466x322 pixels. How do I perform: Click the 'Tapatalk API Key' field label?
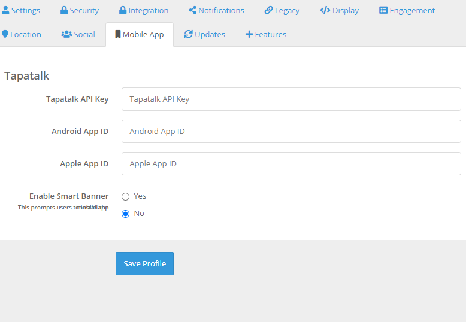(77, 99)
